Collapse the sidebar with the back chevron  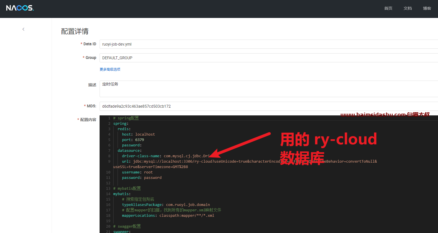[x=23, y=29]
